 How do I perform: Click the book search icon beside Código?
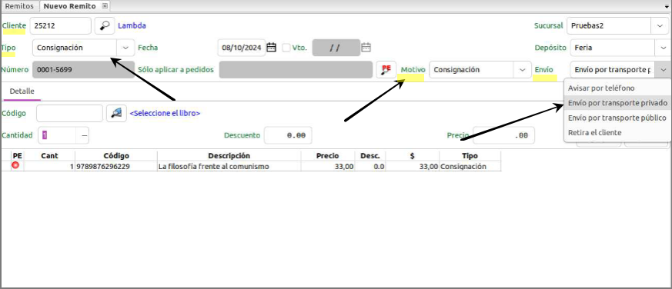coord(116,113)
